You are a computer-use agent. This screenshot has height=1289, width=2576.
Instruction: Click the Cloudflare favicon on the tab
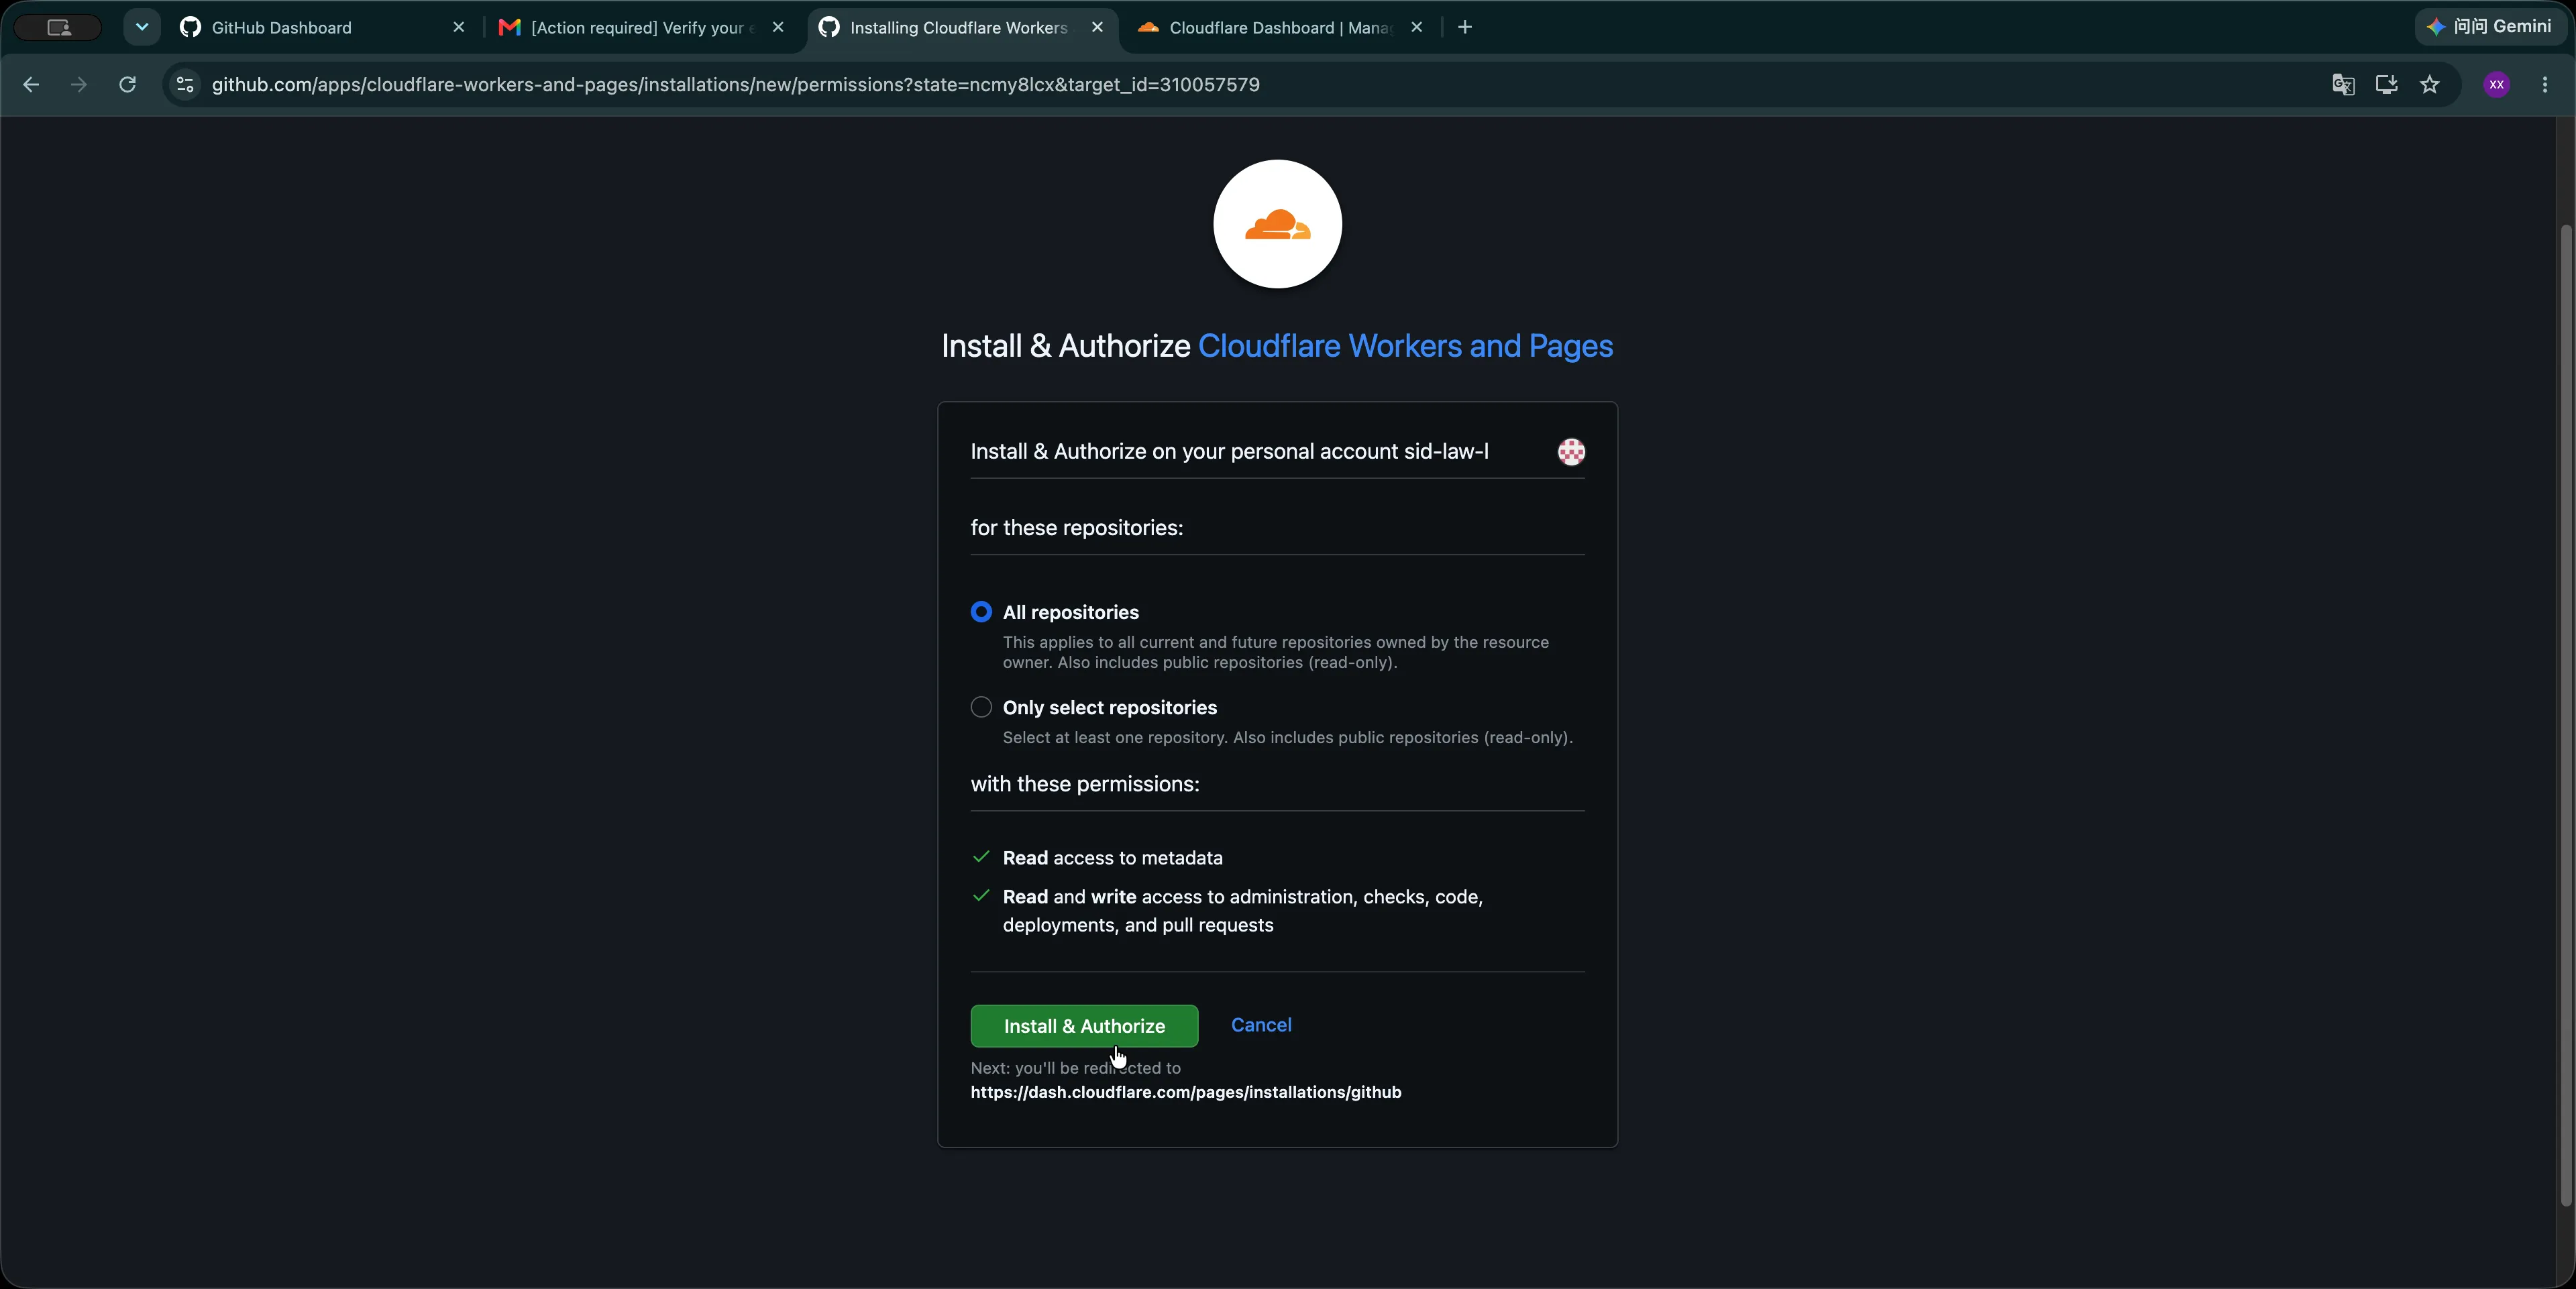pyautogui.click(x=1148, y=27)
